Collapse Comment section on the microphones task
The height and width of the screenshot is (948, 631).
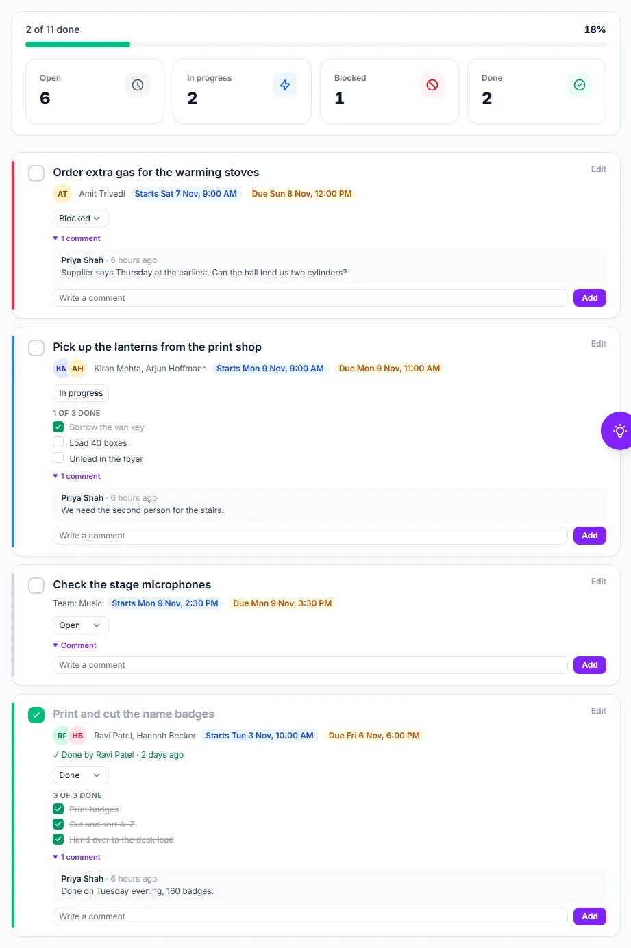pyautogui.click(x=75, y=645)
